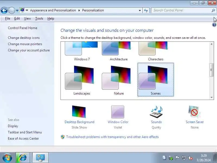Select the Scenes theme
Screen dimensions: 217x163
(155, 80)
